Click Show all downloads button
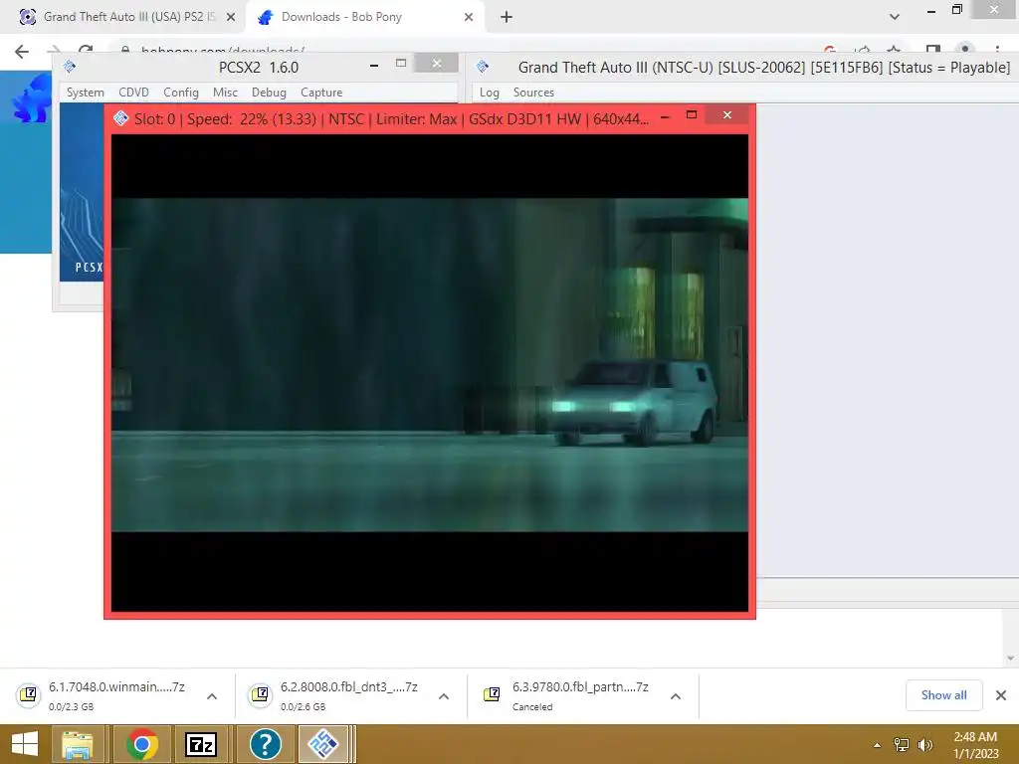 pyautogui.click(x=943, y=695)
